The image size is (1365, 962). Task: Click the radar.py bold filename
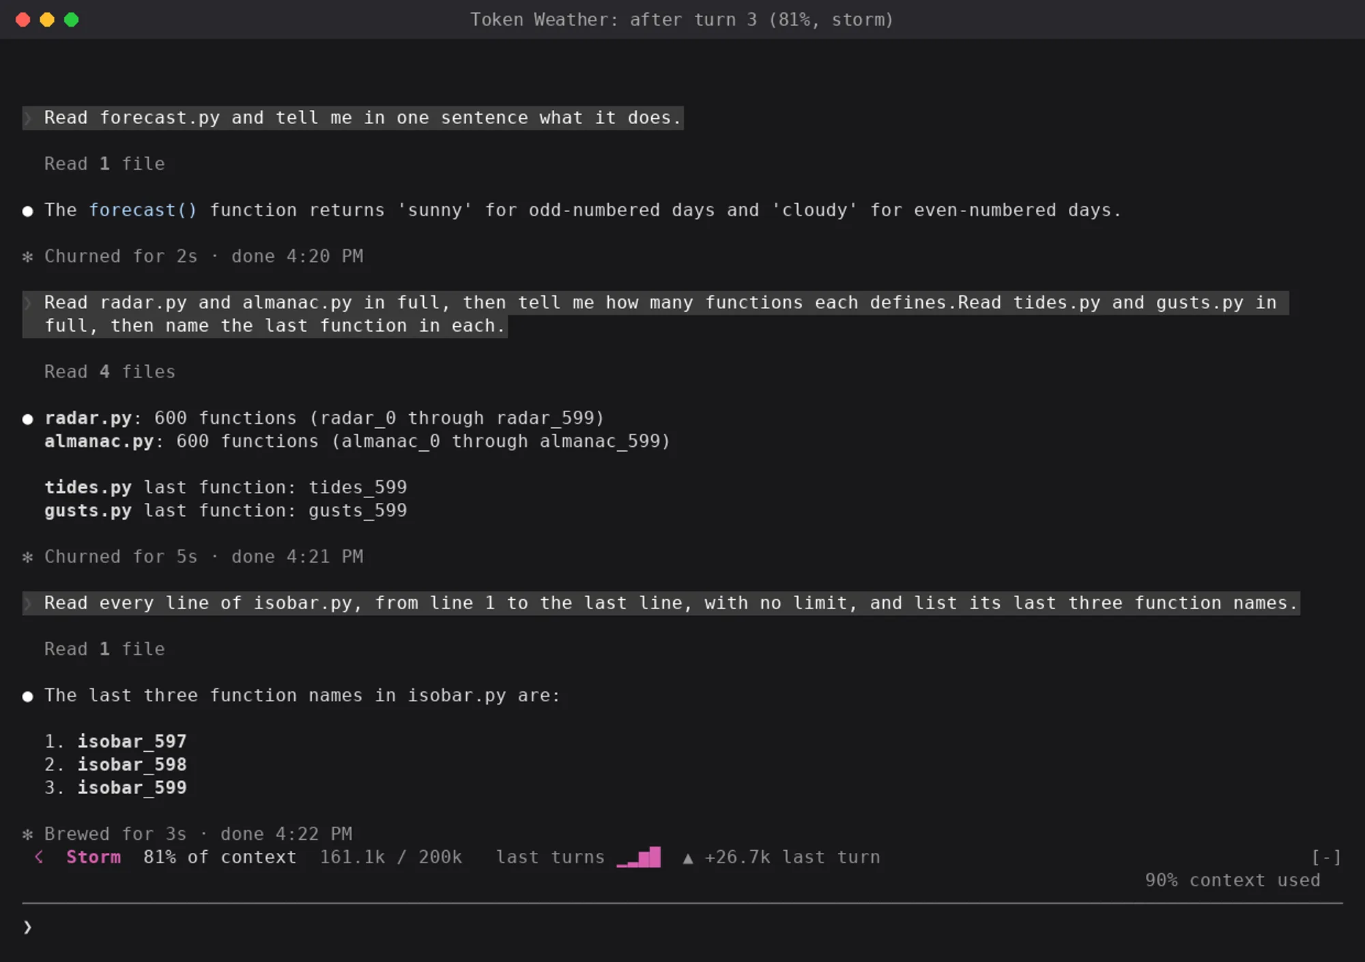pyautogui.click(x=88, y=418)
